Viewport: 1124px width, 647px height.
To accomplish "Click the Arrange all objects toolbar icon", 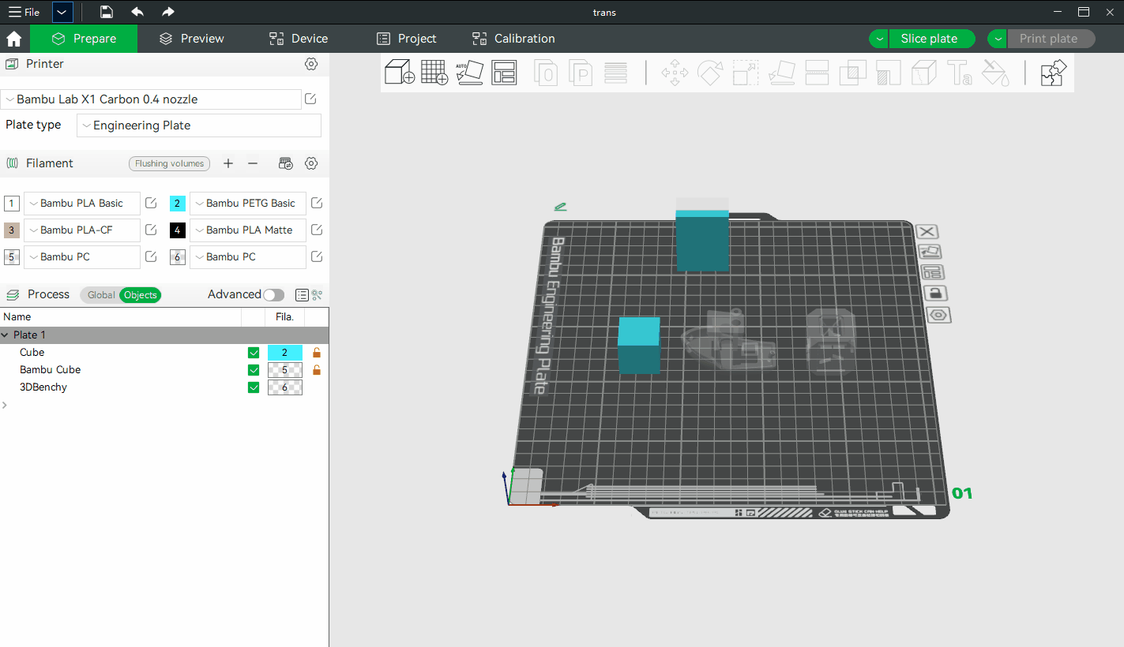I will 504,73.
